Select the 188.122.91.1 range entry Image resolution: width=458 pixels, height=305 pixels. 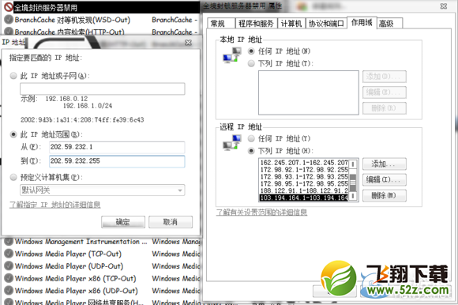[304, 190]
